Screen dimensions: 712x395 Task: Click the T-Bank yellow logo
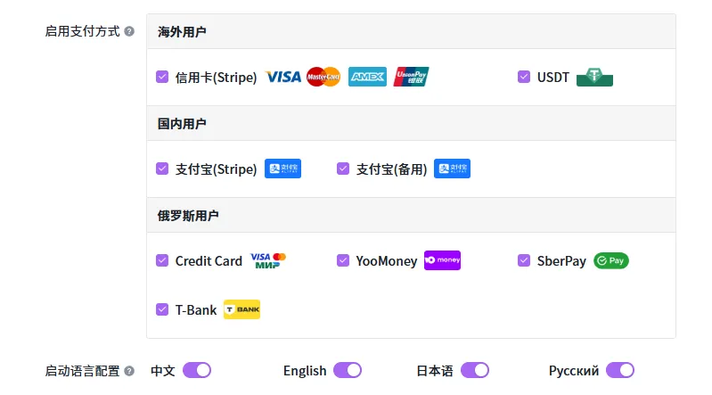click(x=241, y=310)
